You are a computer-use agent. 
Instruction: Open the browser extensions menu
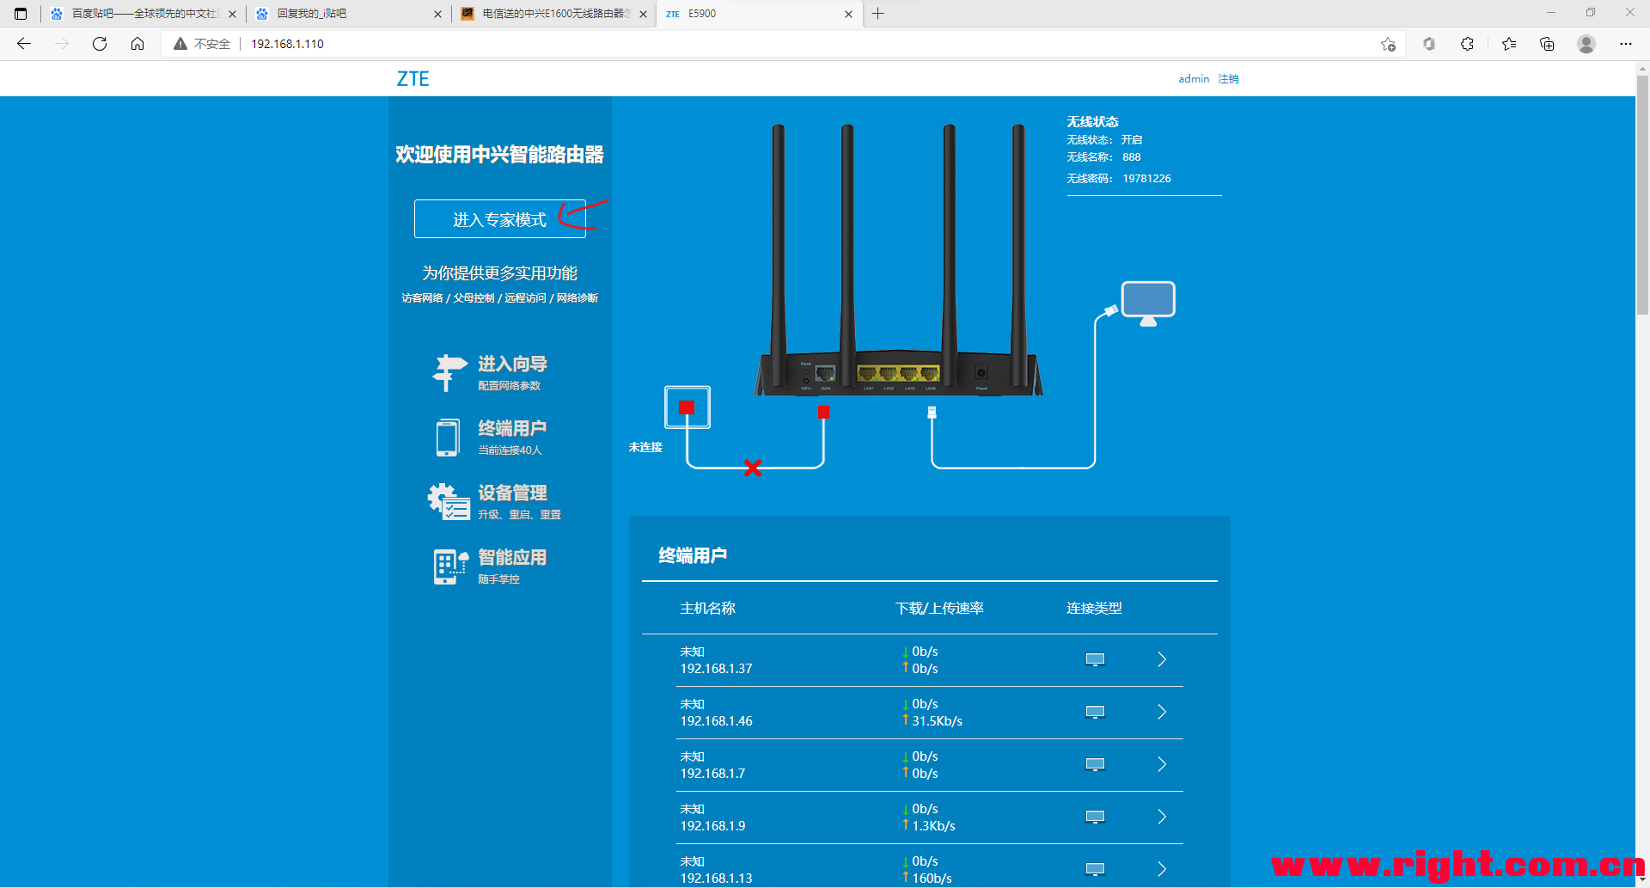[x=1467, y=44]
